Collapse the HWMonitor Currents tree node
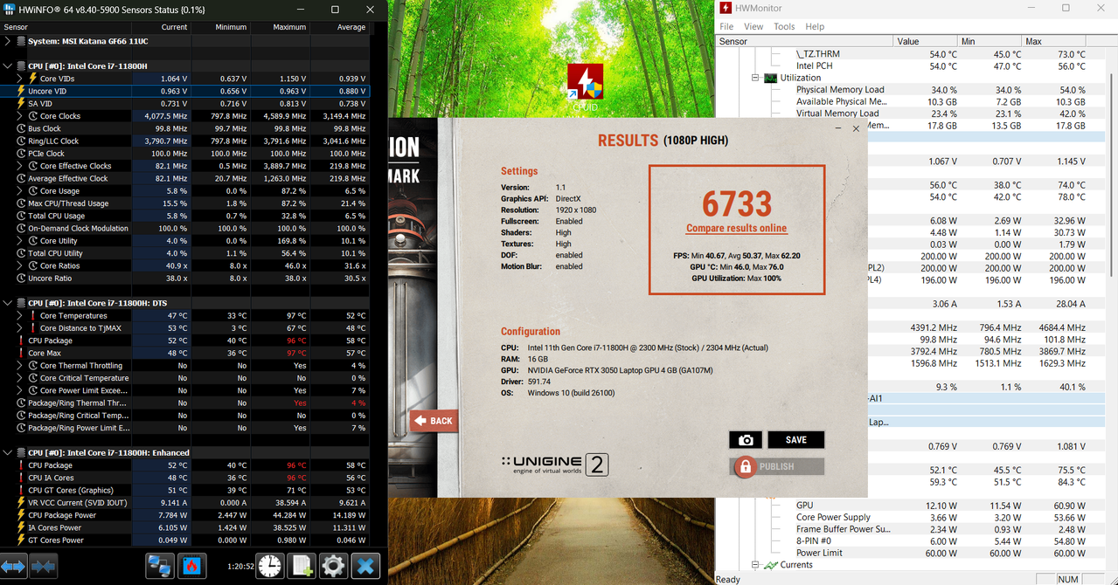 tap(754, 565)
